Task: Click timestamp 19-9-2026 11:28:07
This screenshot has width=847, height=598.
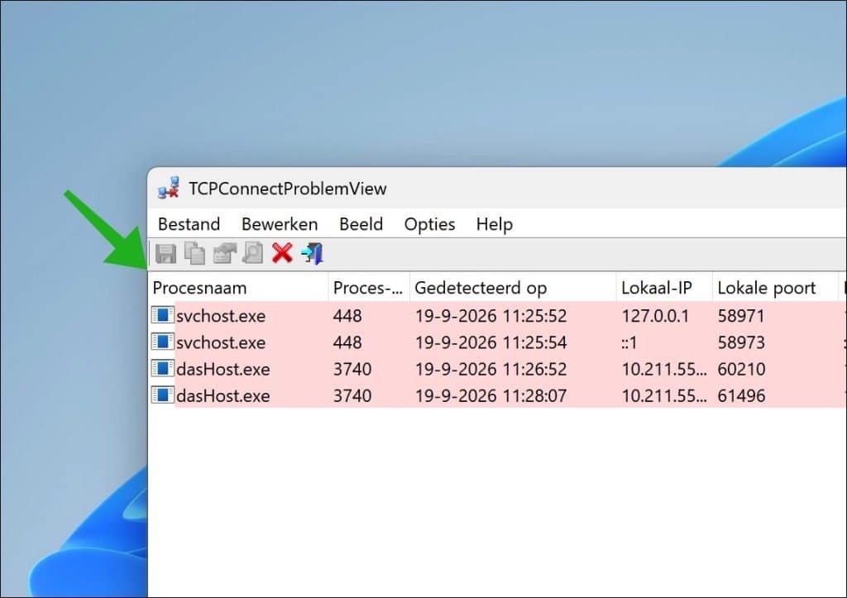Action: pos(491,395)
